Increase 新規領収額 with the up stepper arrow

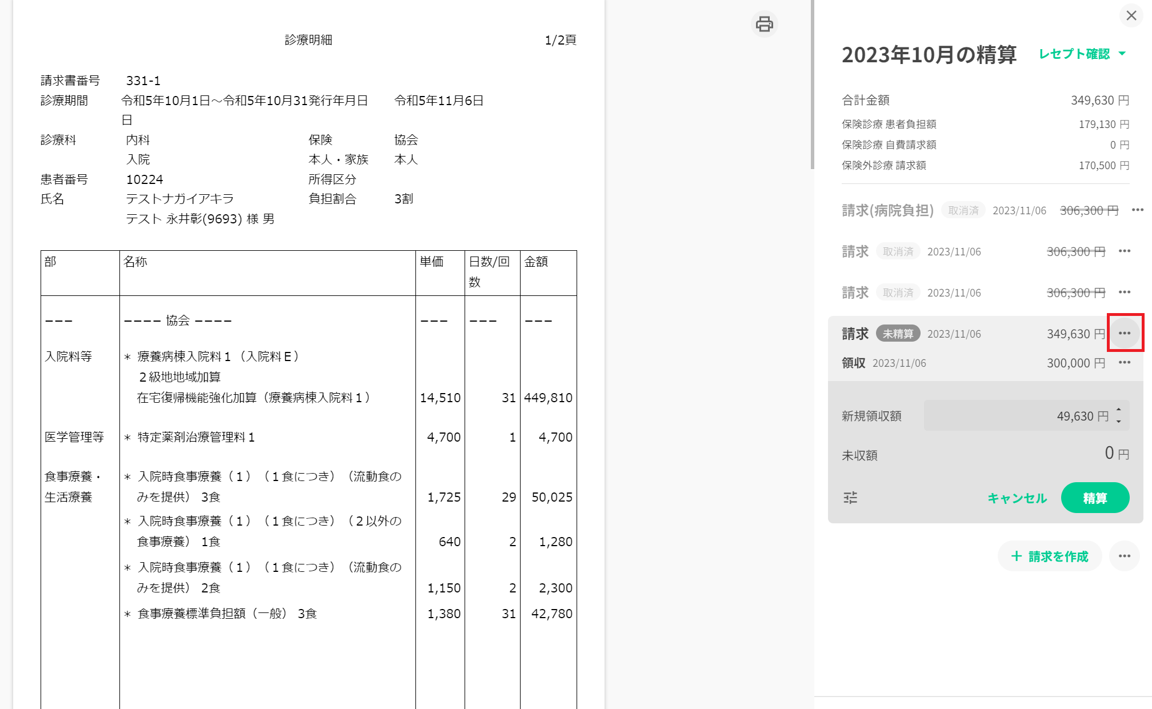click(x=1118, y=410)
